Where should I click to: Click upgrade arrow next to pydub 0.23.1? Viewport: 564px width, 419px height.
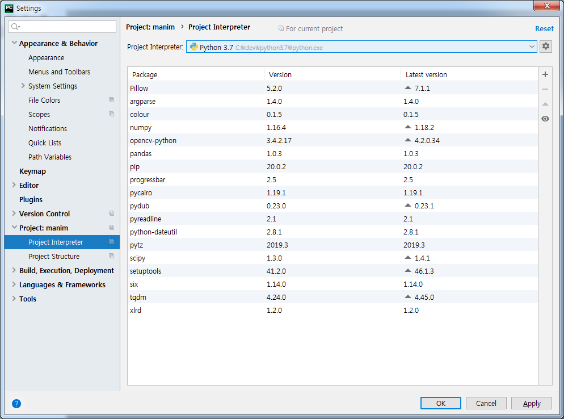pyautogui.click(x=407, y=205)
